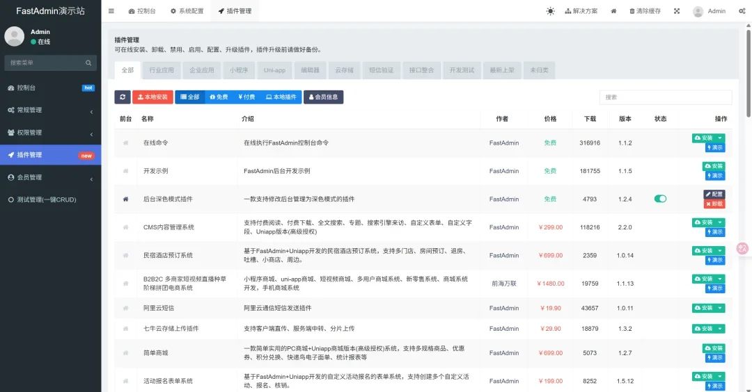Select the 最新上架 category tab
The image size is (752, 392).
[501, 70]
